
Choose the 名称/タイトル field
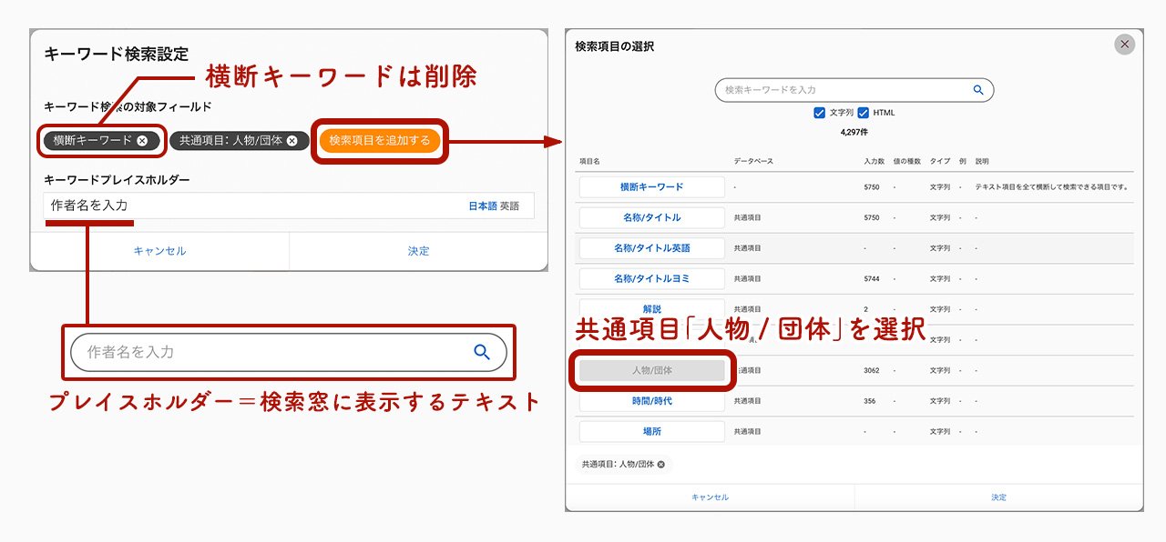pos(651,217)
